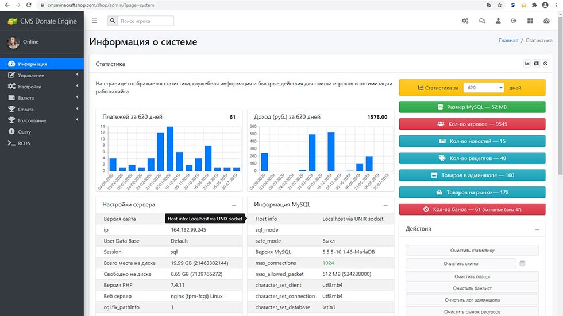Click the magnifier search icon
This screenshot has height=316, width=563.
point(112,21)
